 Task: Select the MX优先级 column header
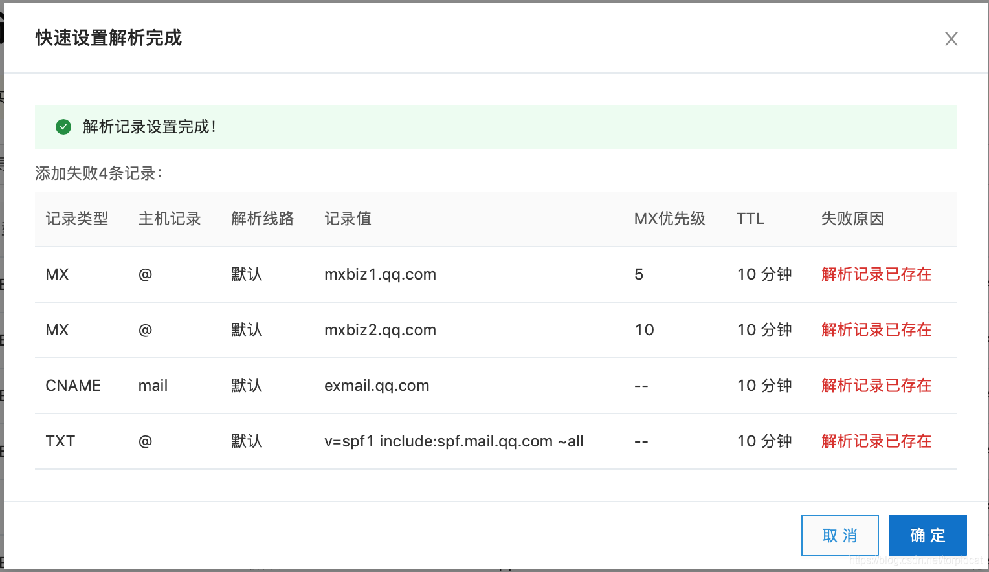tap(670, 219)
